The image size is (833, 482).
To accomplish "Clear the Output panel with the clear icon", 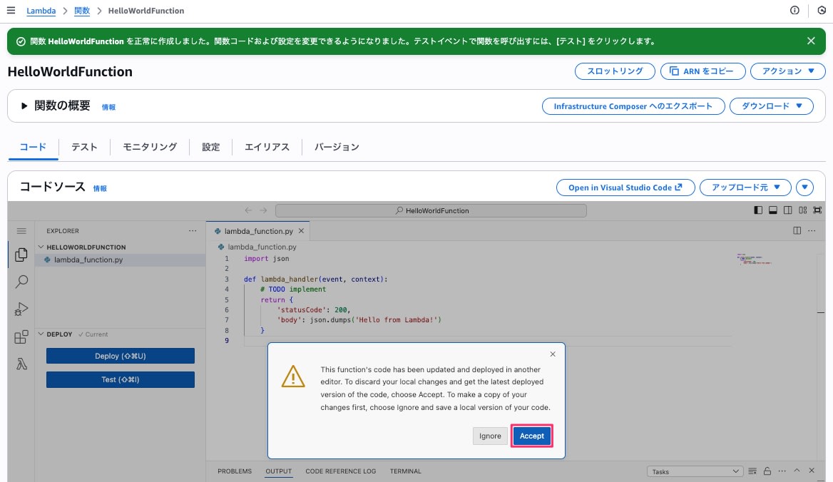I will tap(754, 471).
